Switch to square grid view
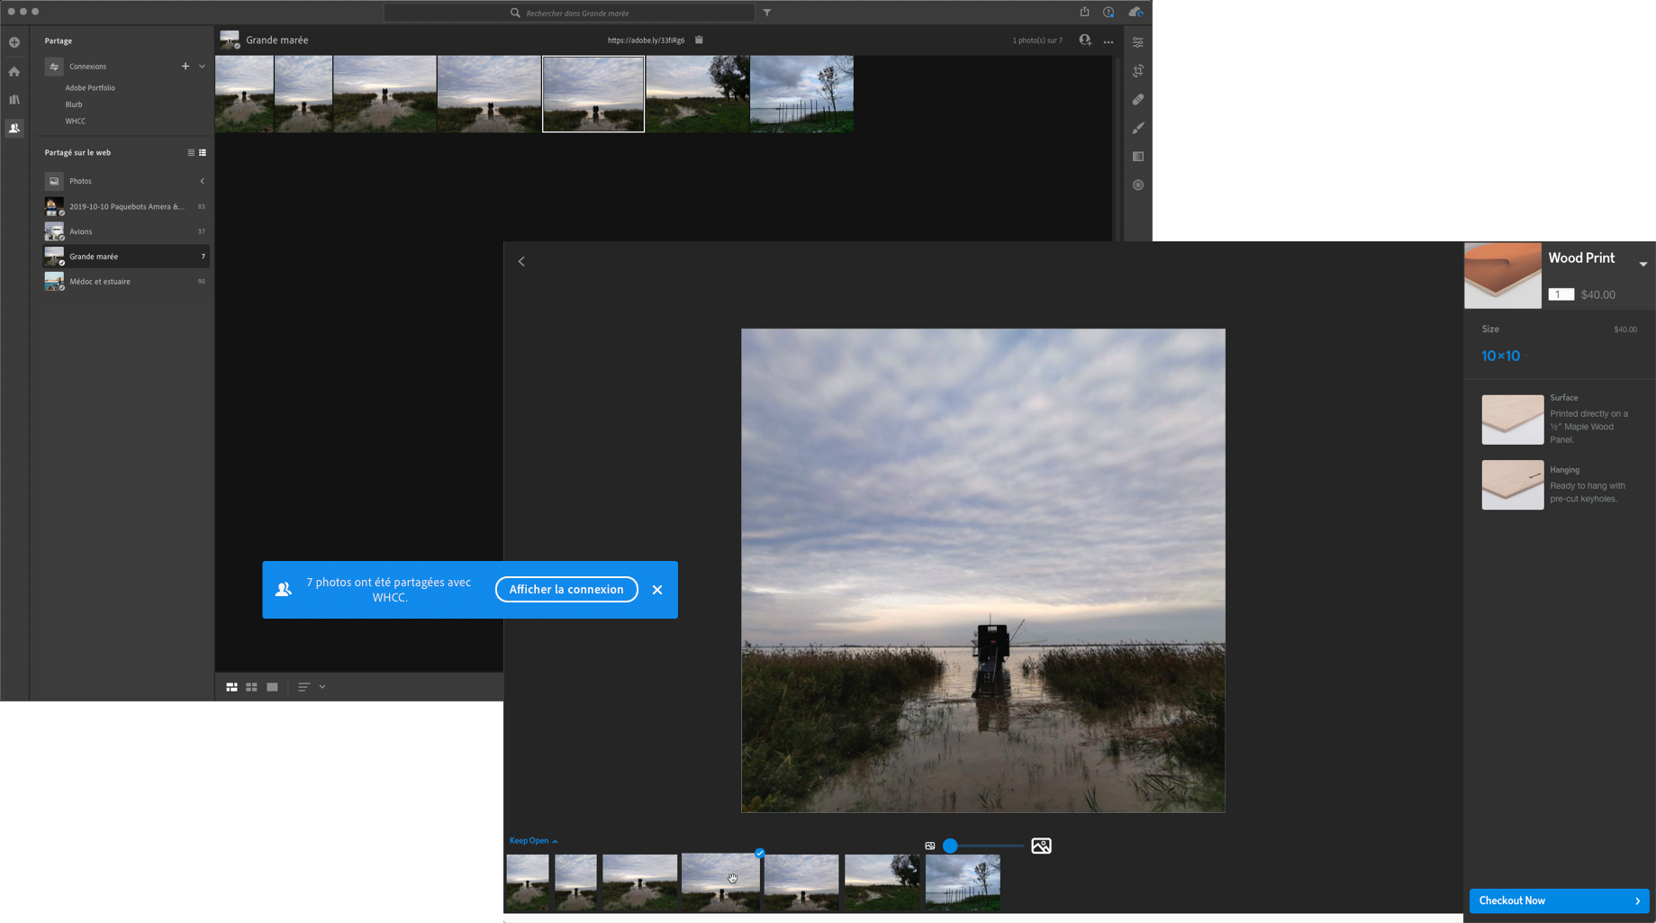 tap(252, 687)
